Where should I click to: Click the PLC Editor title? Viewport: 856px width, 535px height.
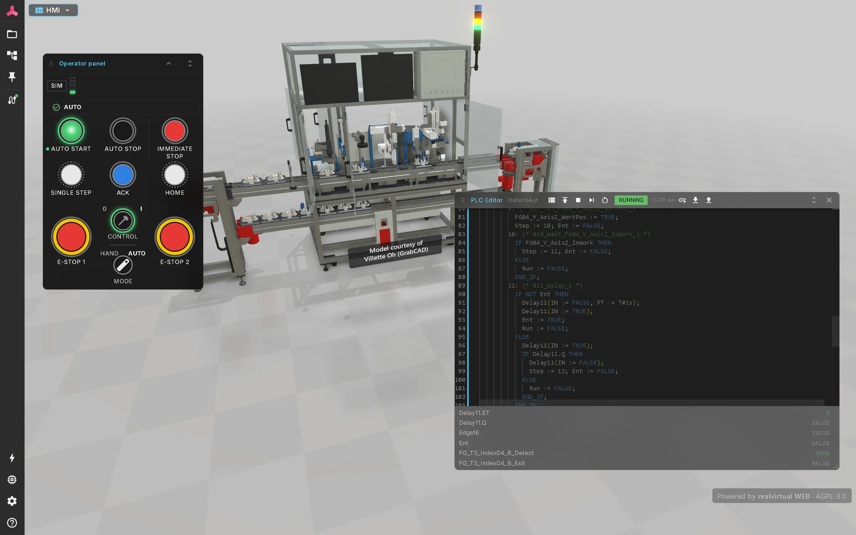tap(487, 200)
